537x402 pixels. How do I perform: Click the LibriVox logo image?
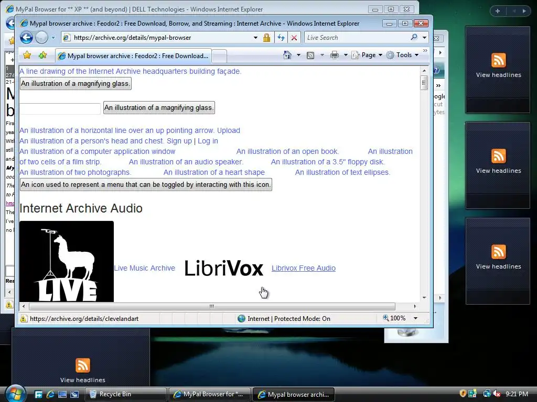pyautogui.click(x=223, y=268)
